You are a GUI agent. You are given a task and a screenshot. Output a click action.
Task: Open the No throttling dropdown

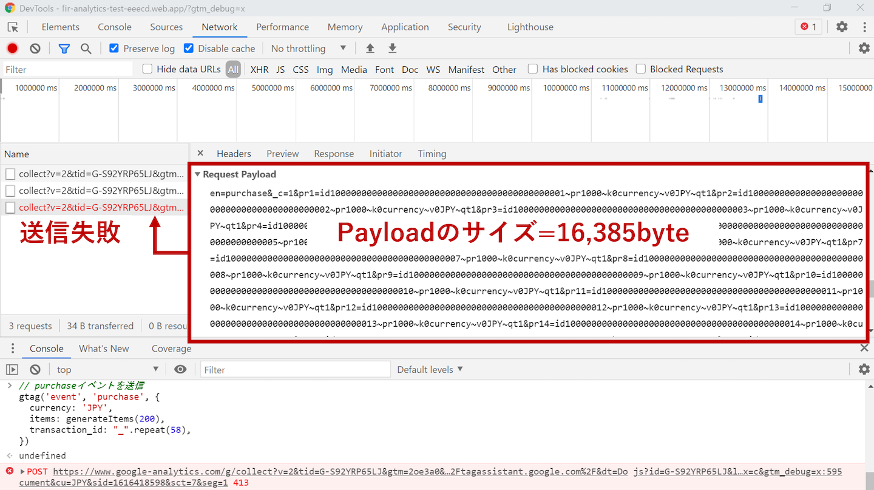[x=308, y=49]
